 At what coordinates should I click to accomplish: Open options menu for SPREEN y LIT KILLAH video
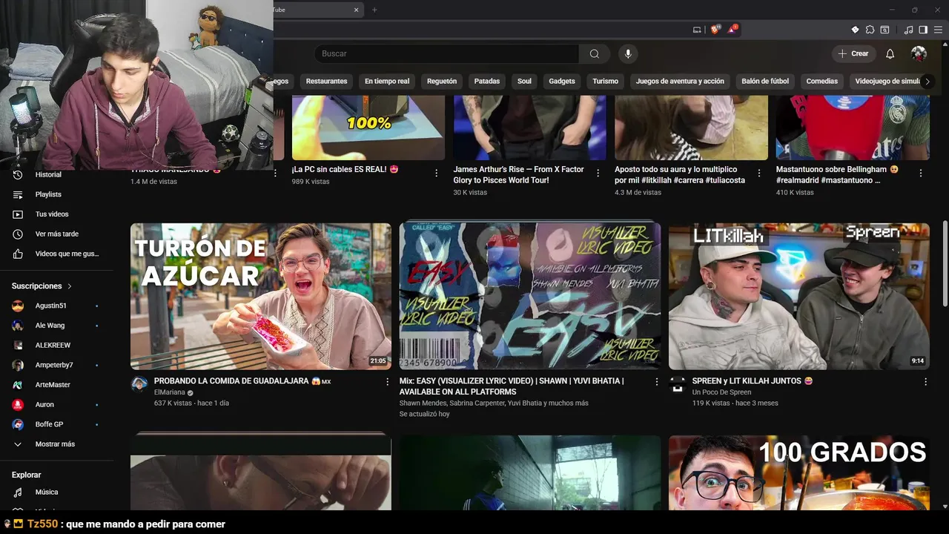[925, 382]
